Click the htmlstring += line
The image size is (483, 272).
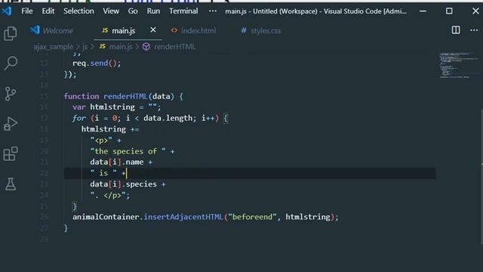coord(110,129)
